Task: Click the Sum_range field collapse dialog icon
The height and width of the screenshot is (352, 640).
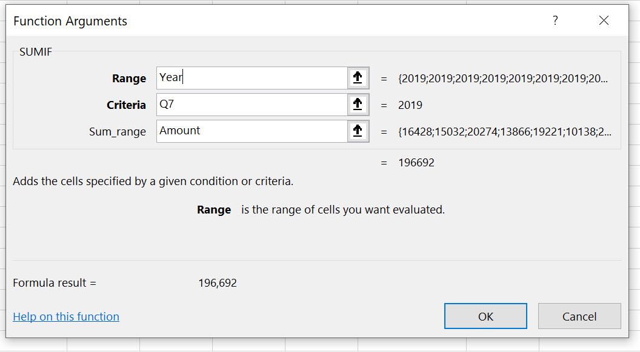Action: [357, 131]
